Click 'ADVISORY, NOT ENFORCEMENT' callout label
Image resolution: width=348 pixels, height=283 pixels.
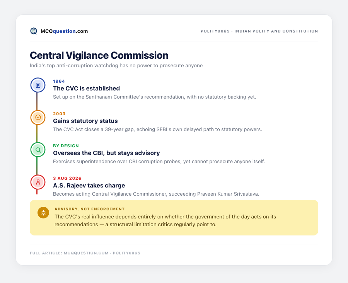pyautogui.click(x=90, y=209)
